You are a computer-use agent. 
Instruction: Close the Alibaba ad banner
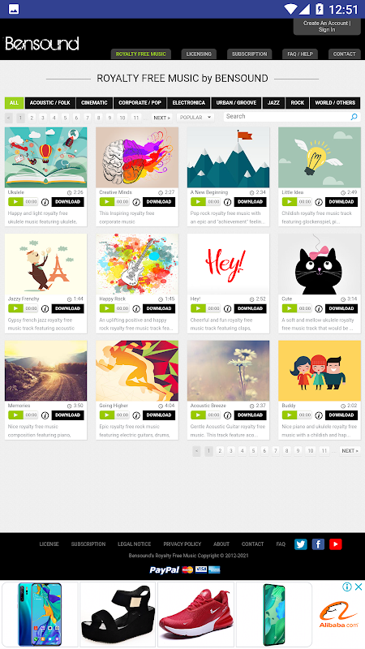pyautogui.click(x=359, y=587)
